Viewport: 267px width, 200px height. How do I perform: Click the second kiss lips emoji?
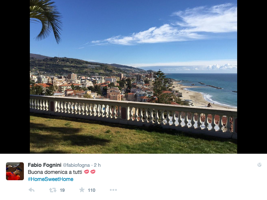tap(93, 172)
